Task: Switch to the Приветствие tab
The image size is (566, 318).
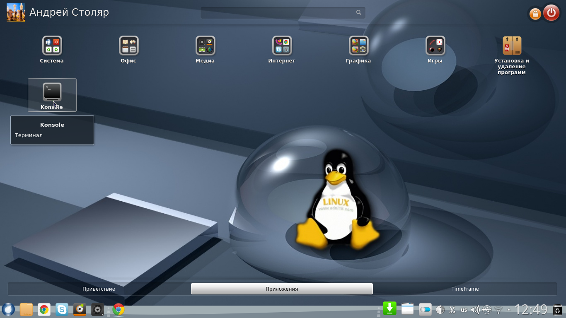Action: tap(99, 289)
